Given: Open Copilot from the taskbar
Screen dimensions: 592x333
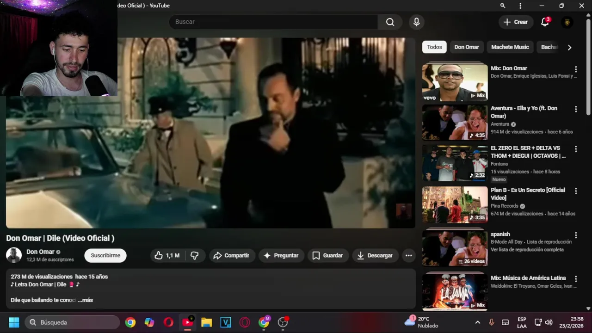Looking at the screenshot, I should tap(149, 322).
